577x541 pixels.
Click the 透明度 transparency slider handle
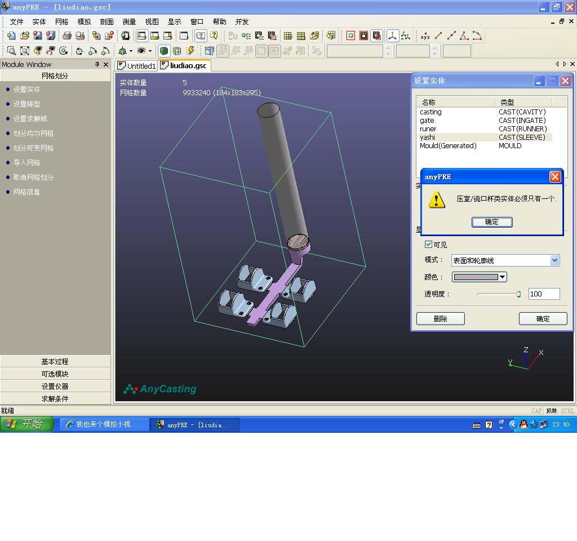[518, 294]
